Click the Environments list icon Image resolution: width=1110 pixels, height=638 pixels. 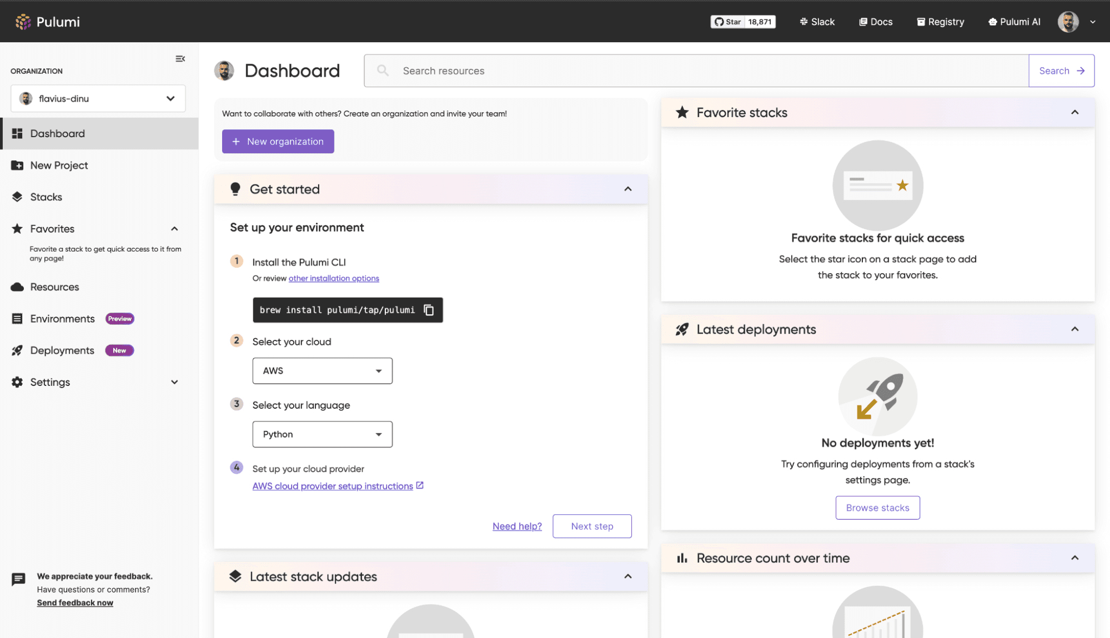[x=17, y=319]
